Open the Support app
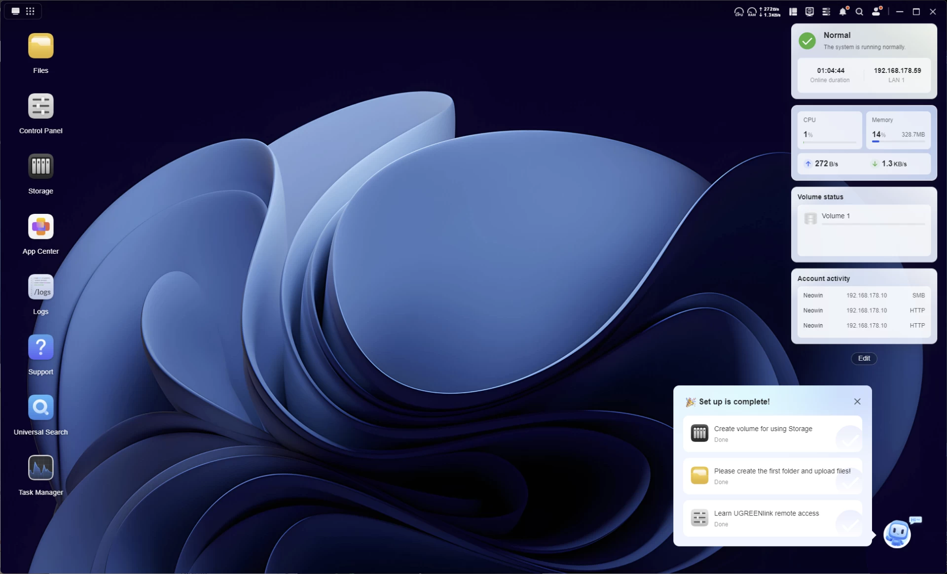Image resolution: width=947 pixels, height=574 pixels. pos(40,347)
